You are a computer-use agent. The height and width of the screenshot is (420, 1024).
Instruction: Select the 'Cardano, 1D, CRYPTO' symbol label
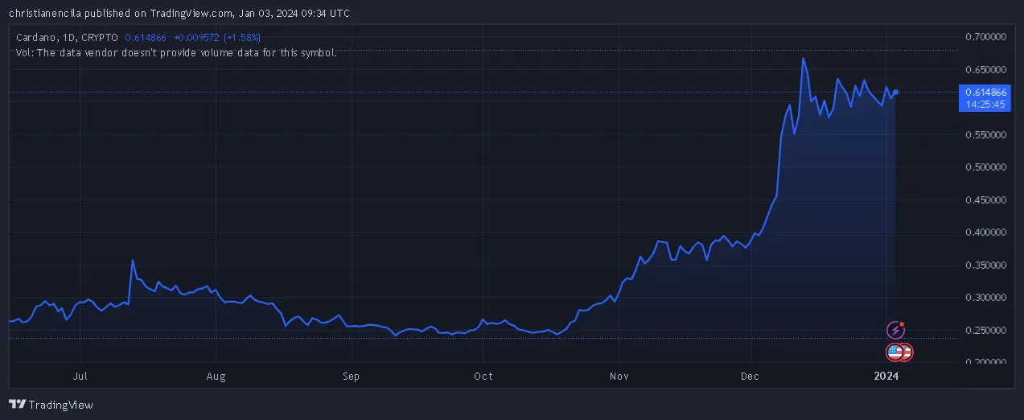point(68,38)
